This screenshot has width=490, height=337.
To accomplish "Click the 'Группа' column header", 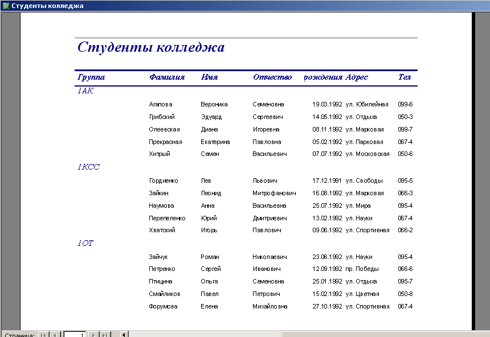I will pos(91,77).
